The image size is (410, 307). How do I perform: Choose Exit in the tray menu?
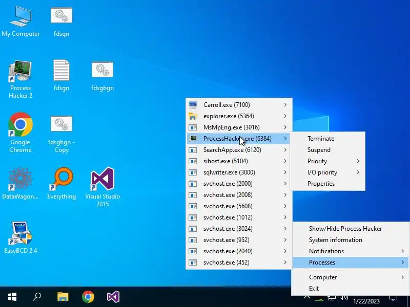coord(351,289)
